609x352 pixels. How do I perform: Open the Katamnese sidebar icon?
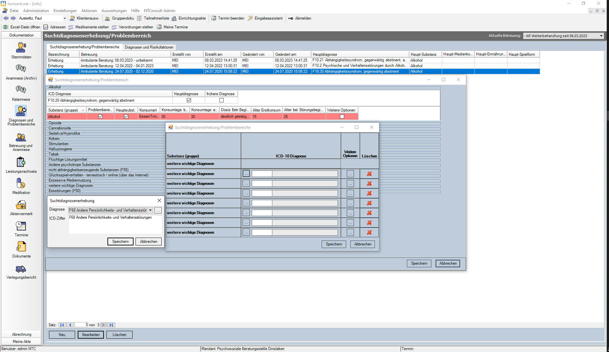[21, 90]
